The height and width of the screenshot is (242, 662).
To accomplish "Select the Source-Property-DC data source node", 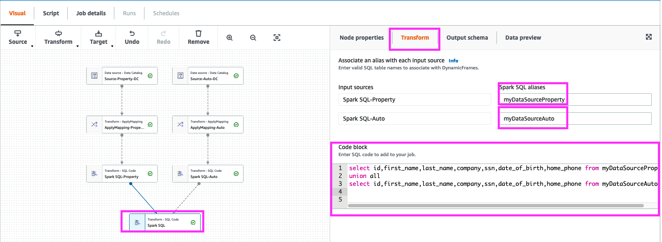I will [122, 76].
